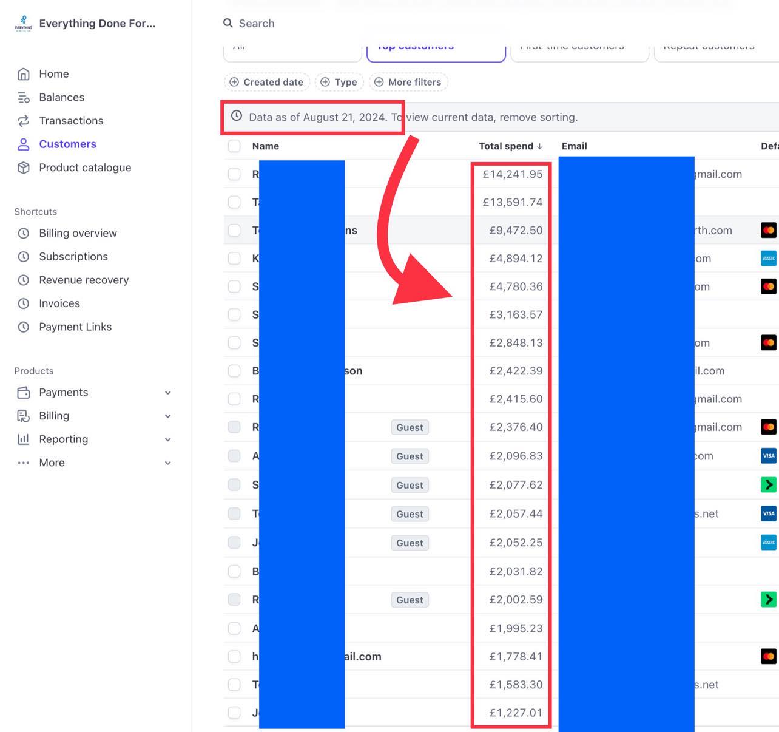The width and height of the screenshot is (779, 732).
Task: Click the search magnifier icon
Action: [x=228, y=23]
